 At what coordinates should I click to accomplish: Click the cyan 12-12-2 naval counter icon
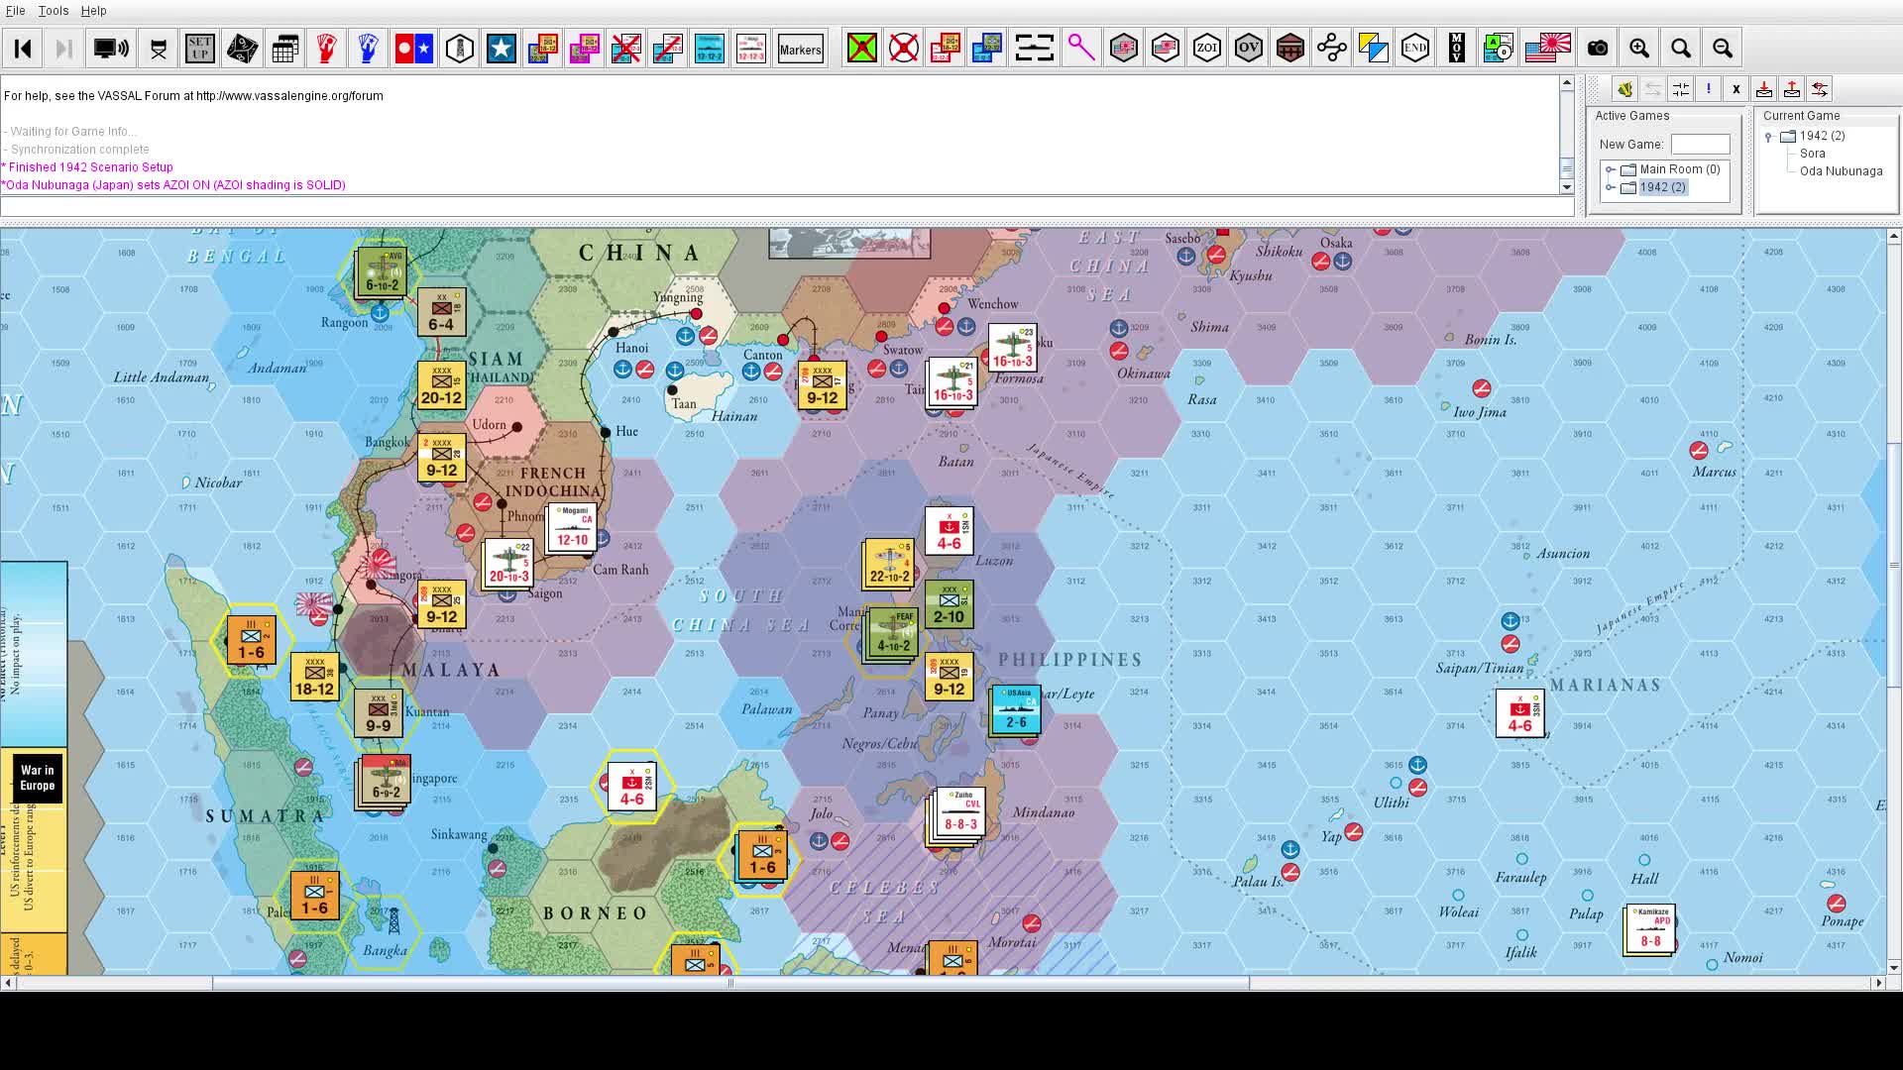[x=710, y=49]
